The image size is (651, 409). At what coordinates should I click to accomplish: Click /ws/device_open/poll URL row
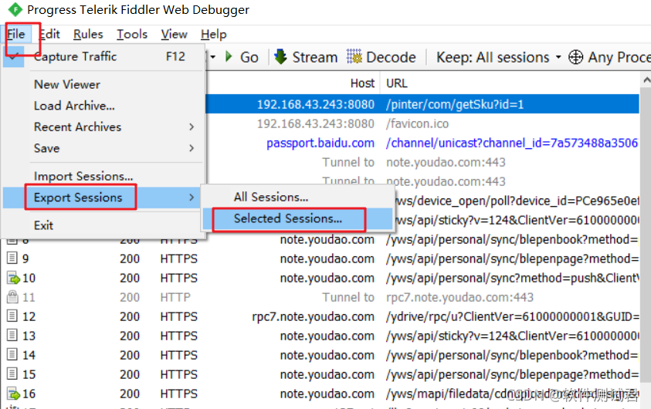(x=515, y=201)
